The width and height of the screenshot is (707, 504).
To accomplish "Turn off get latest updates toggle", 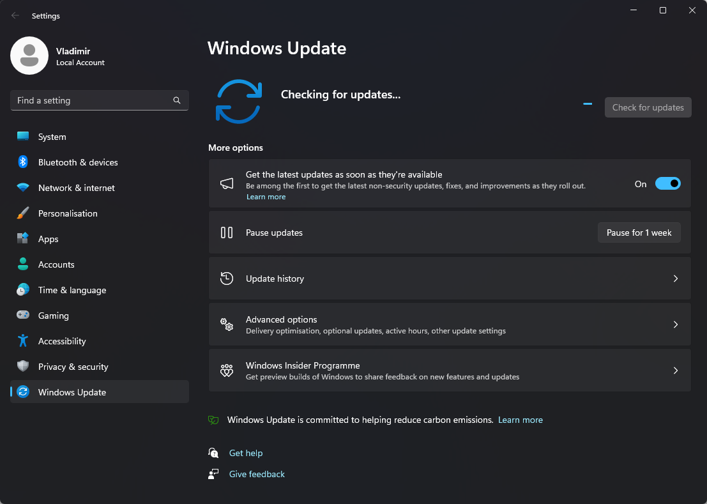I will [x=667, y=184].
